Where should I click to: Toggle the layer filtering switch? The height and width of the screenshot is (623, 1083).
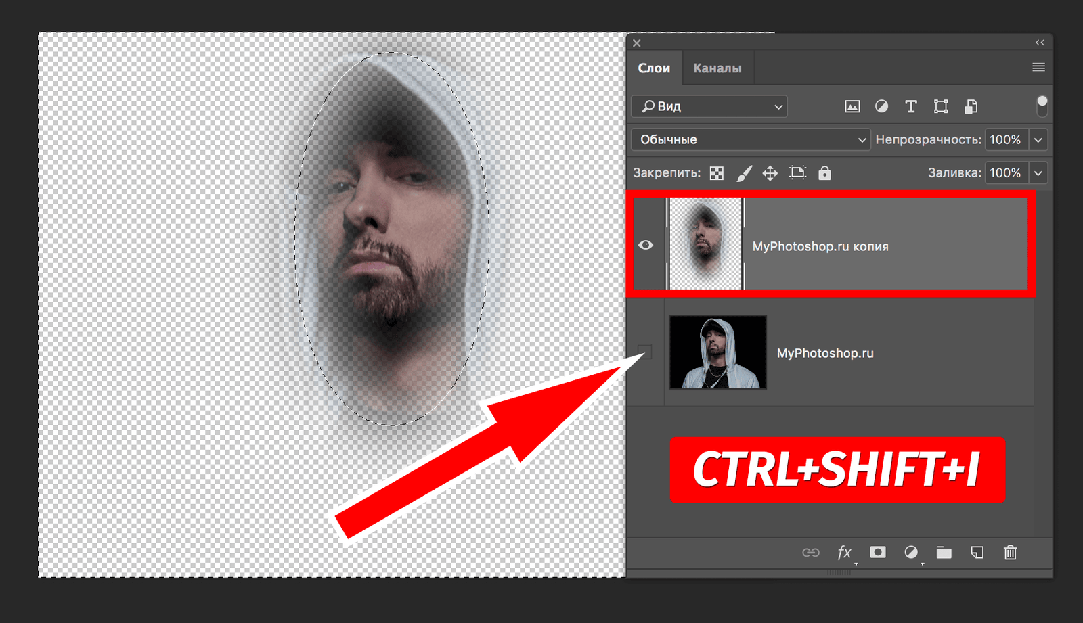[1042, 106]
